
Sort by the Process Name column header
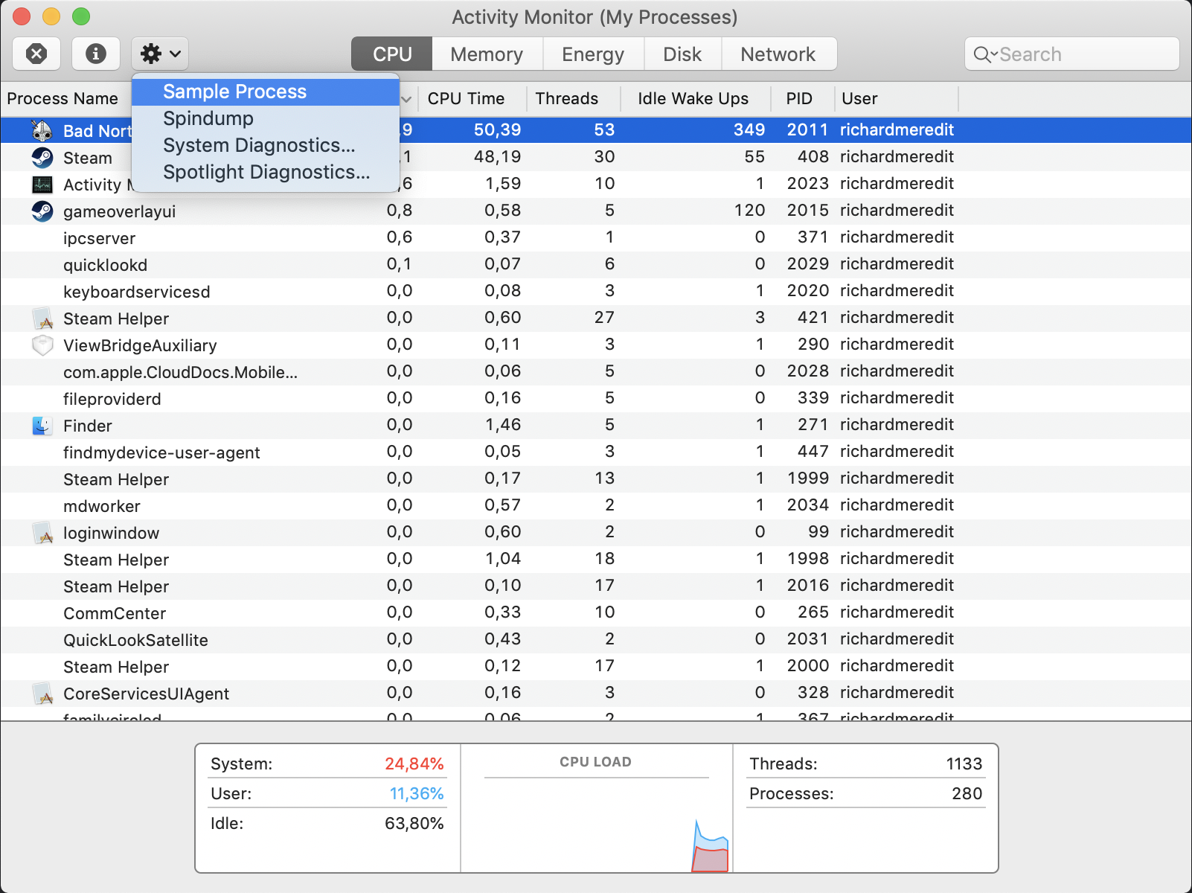(63, 98)
